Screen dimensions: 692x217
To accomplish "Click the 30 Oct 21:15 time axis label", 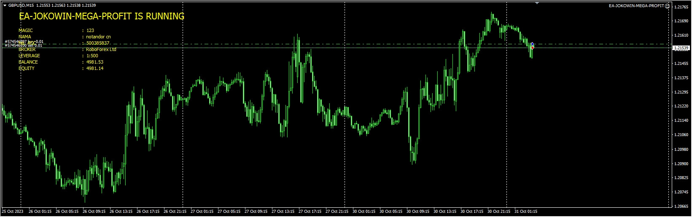I will point(499,212).
